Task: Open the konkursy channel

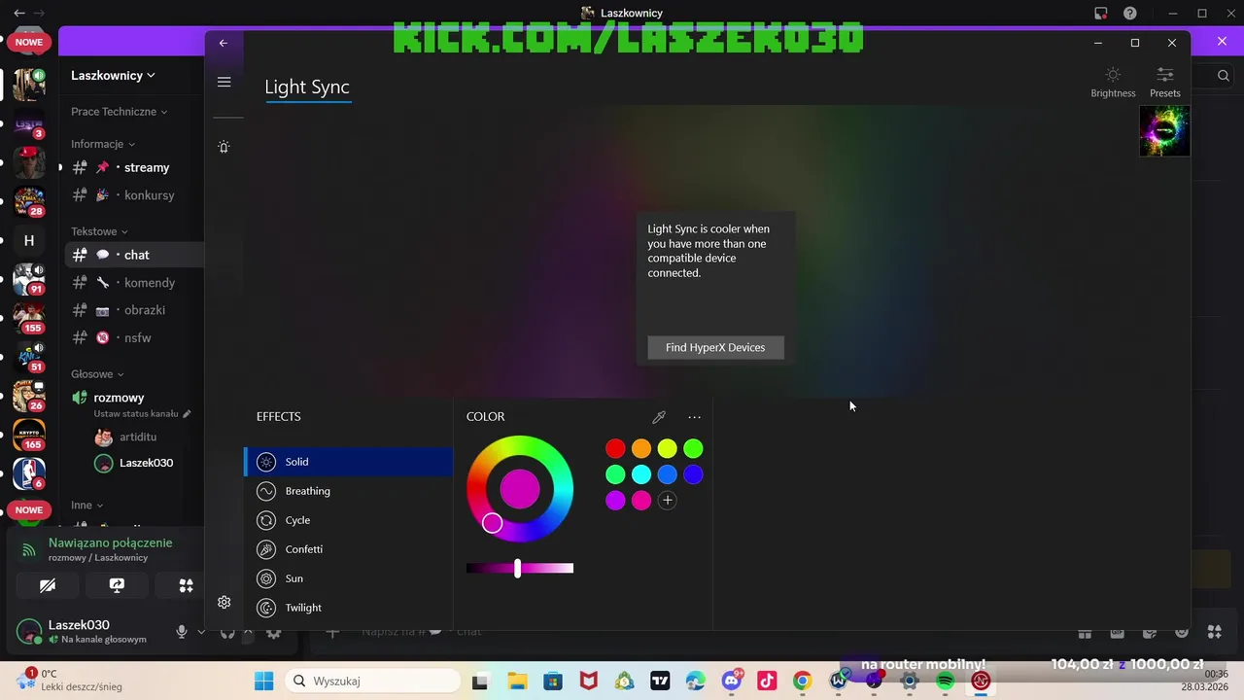Action: coord(135,195)
